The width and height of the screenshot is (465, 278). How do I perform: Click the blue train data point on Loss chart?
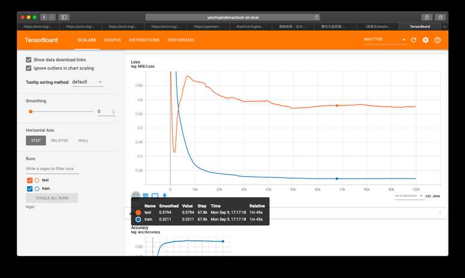(337, 179)
